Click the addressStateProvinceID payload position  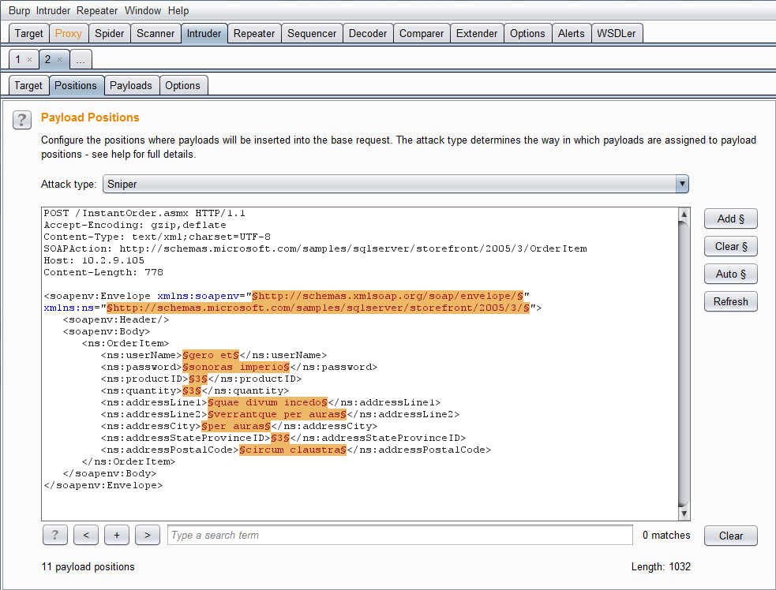(280, 439)
